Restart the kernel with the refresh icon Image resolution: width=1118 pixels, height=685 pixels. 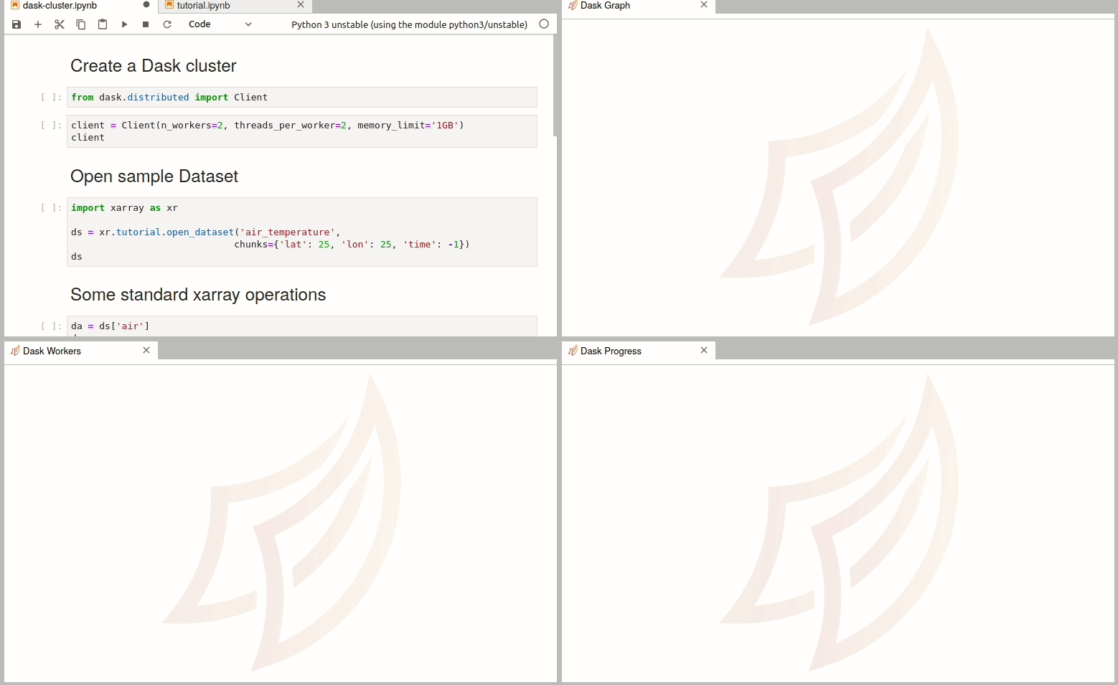167,24
